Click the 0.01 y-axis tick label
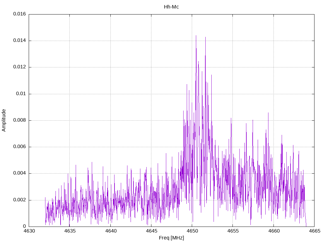Viewport: 323px width, 242px height. (21, 94)
